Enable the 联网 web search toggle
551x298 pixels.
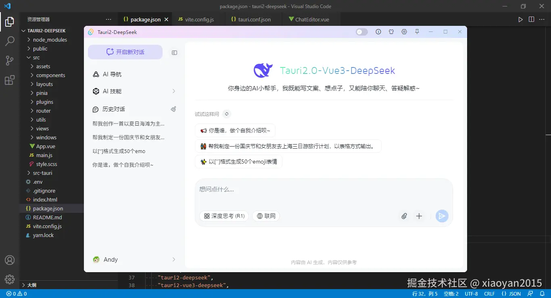click(266, 216)
